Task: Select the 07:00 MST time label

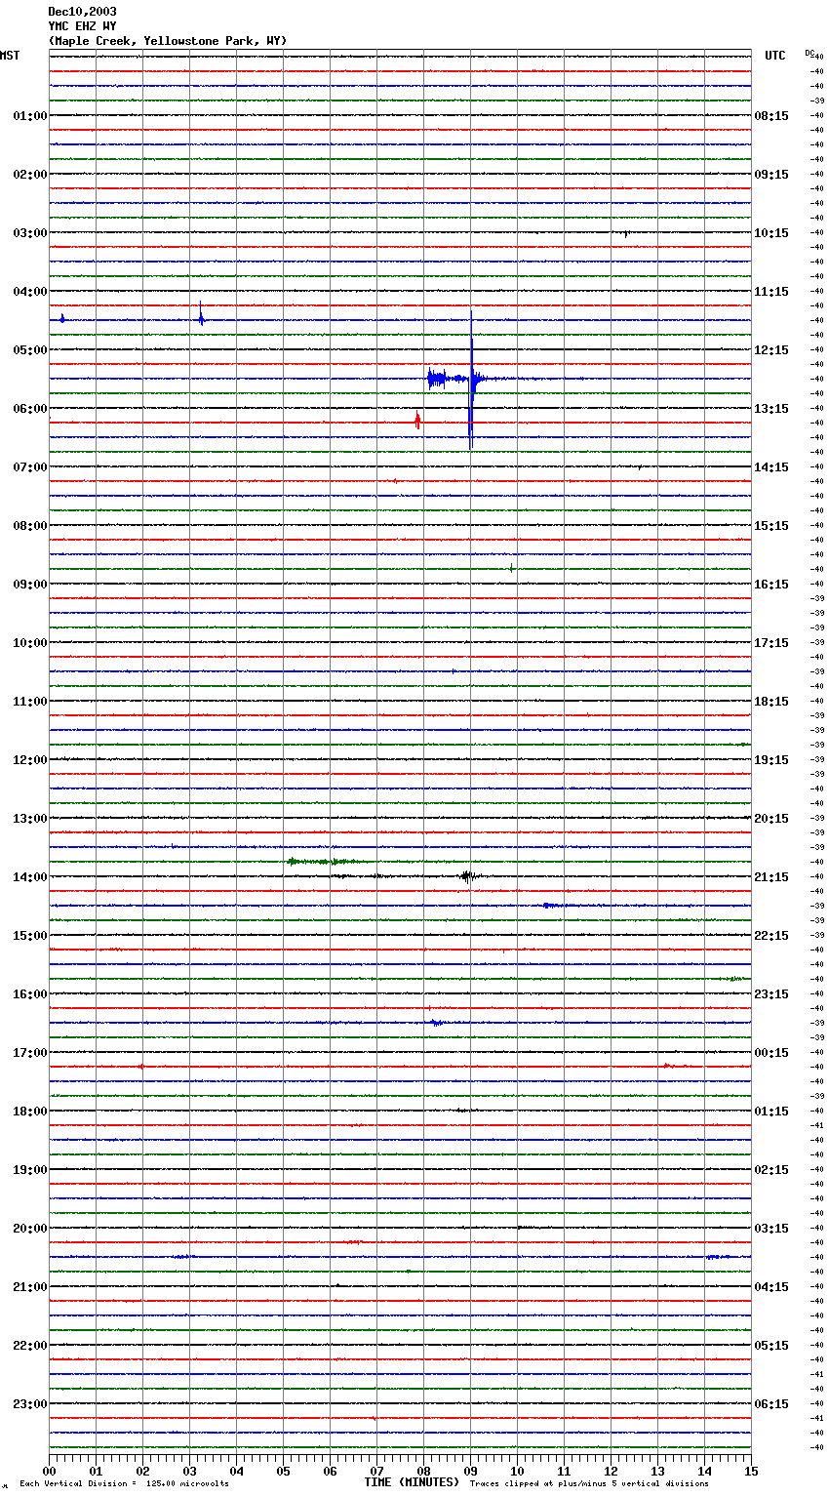Action: pyautogui.click(x=29, y=467)
